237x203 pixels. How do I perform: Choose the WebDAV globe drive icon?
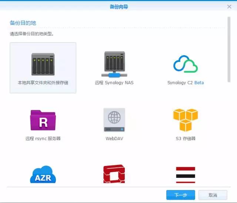coord(114,120)
